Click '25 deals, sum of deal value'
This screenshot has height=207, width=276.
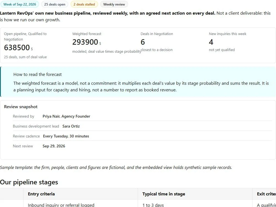click(x=25, y=57)
